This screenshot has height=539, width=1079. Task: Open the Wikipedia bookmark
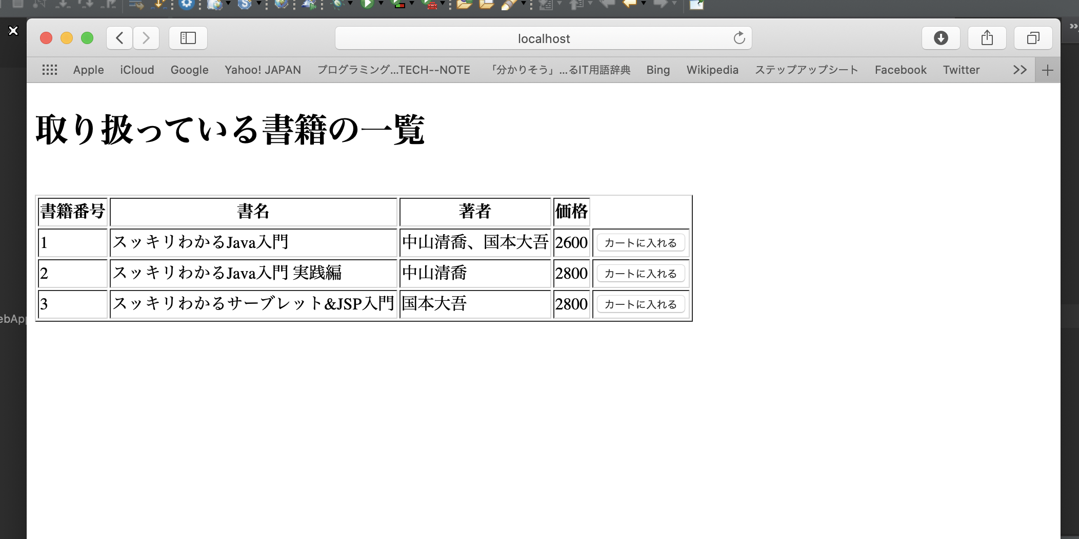pos(712,70)
